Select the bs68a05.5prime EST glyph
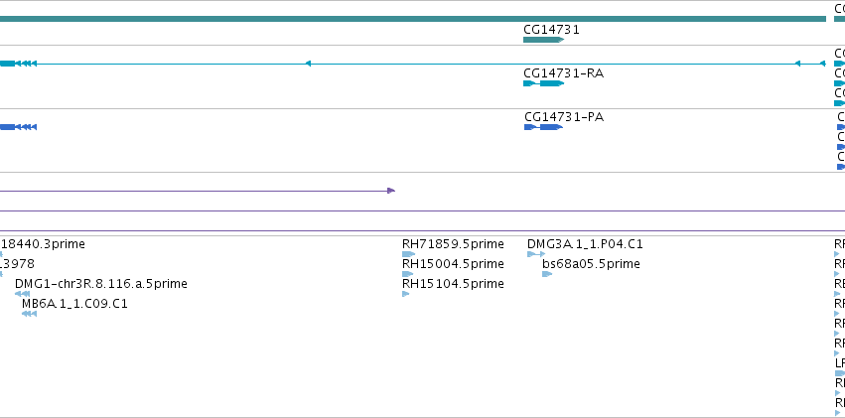The height and width of the screenshot is (418, 845). click(x=547, y=274)
